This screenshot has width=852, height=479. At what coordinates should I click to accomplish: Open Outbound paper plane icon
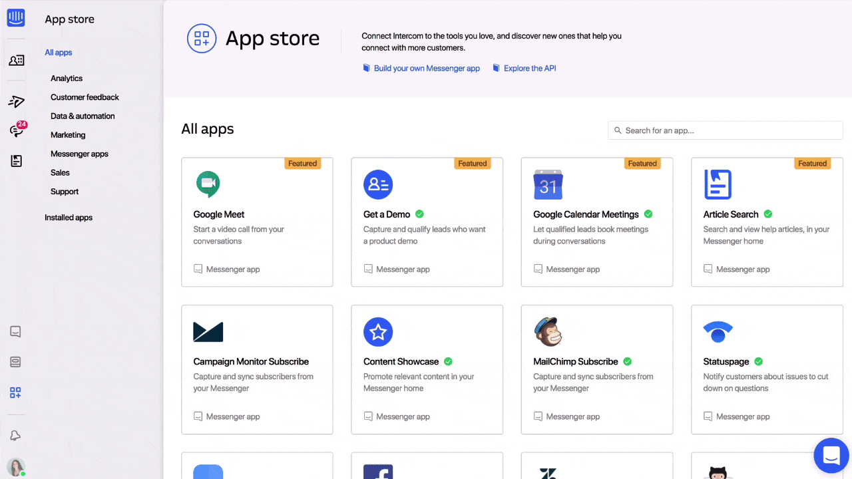[x=16, y=101]
